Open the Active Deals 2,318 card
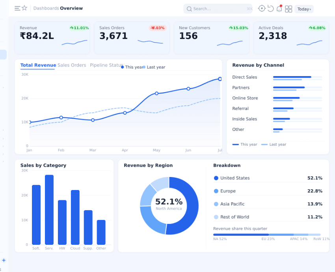Screen dimensions: 335x272 291,38
